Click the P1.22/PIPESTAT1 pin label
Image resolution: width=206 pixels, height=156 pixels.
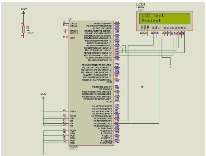click(103, 121)
